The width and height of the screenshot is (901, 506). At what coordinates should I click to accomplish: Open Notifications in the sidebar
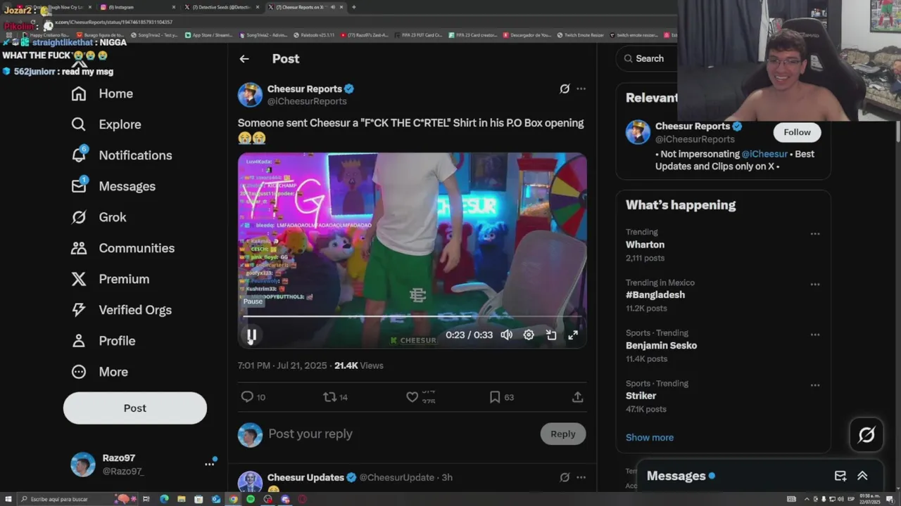[122, 155]
